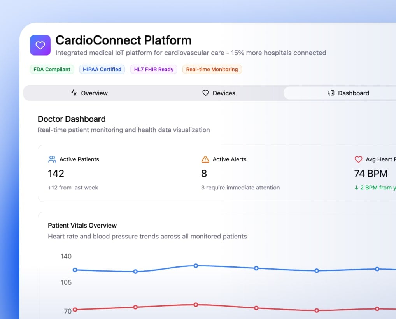Click the green downward arrow under Avg Heart Rate
Image resolution: width=396 pixels, height=319 pixels.
coord(356,188)
